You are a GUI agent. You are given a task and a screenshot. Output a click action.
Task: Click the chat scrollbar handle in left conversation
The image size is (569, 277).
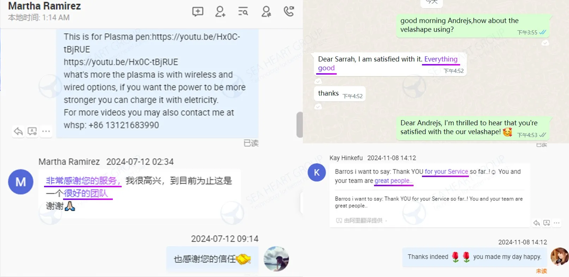point(300,125)
